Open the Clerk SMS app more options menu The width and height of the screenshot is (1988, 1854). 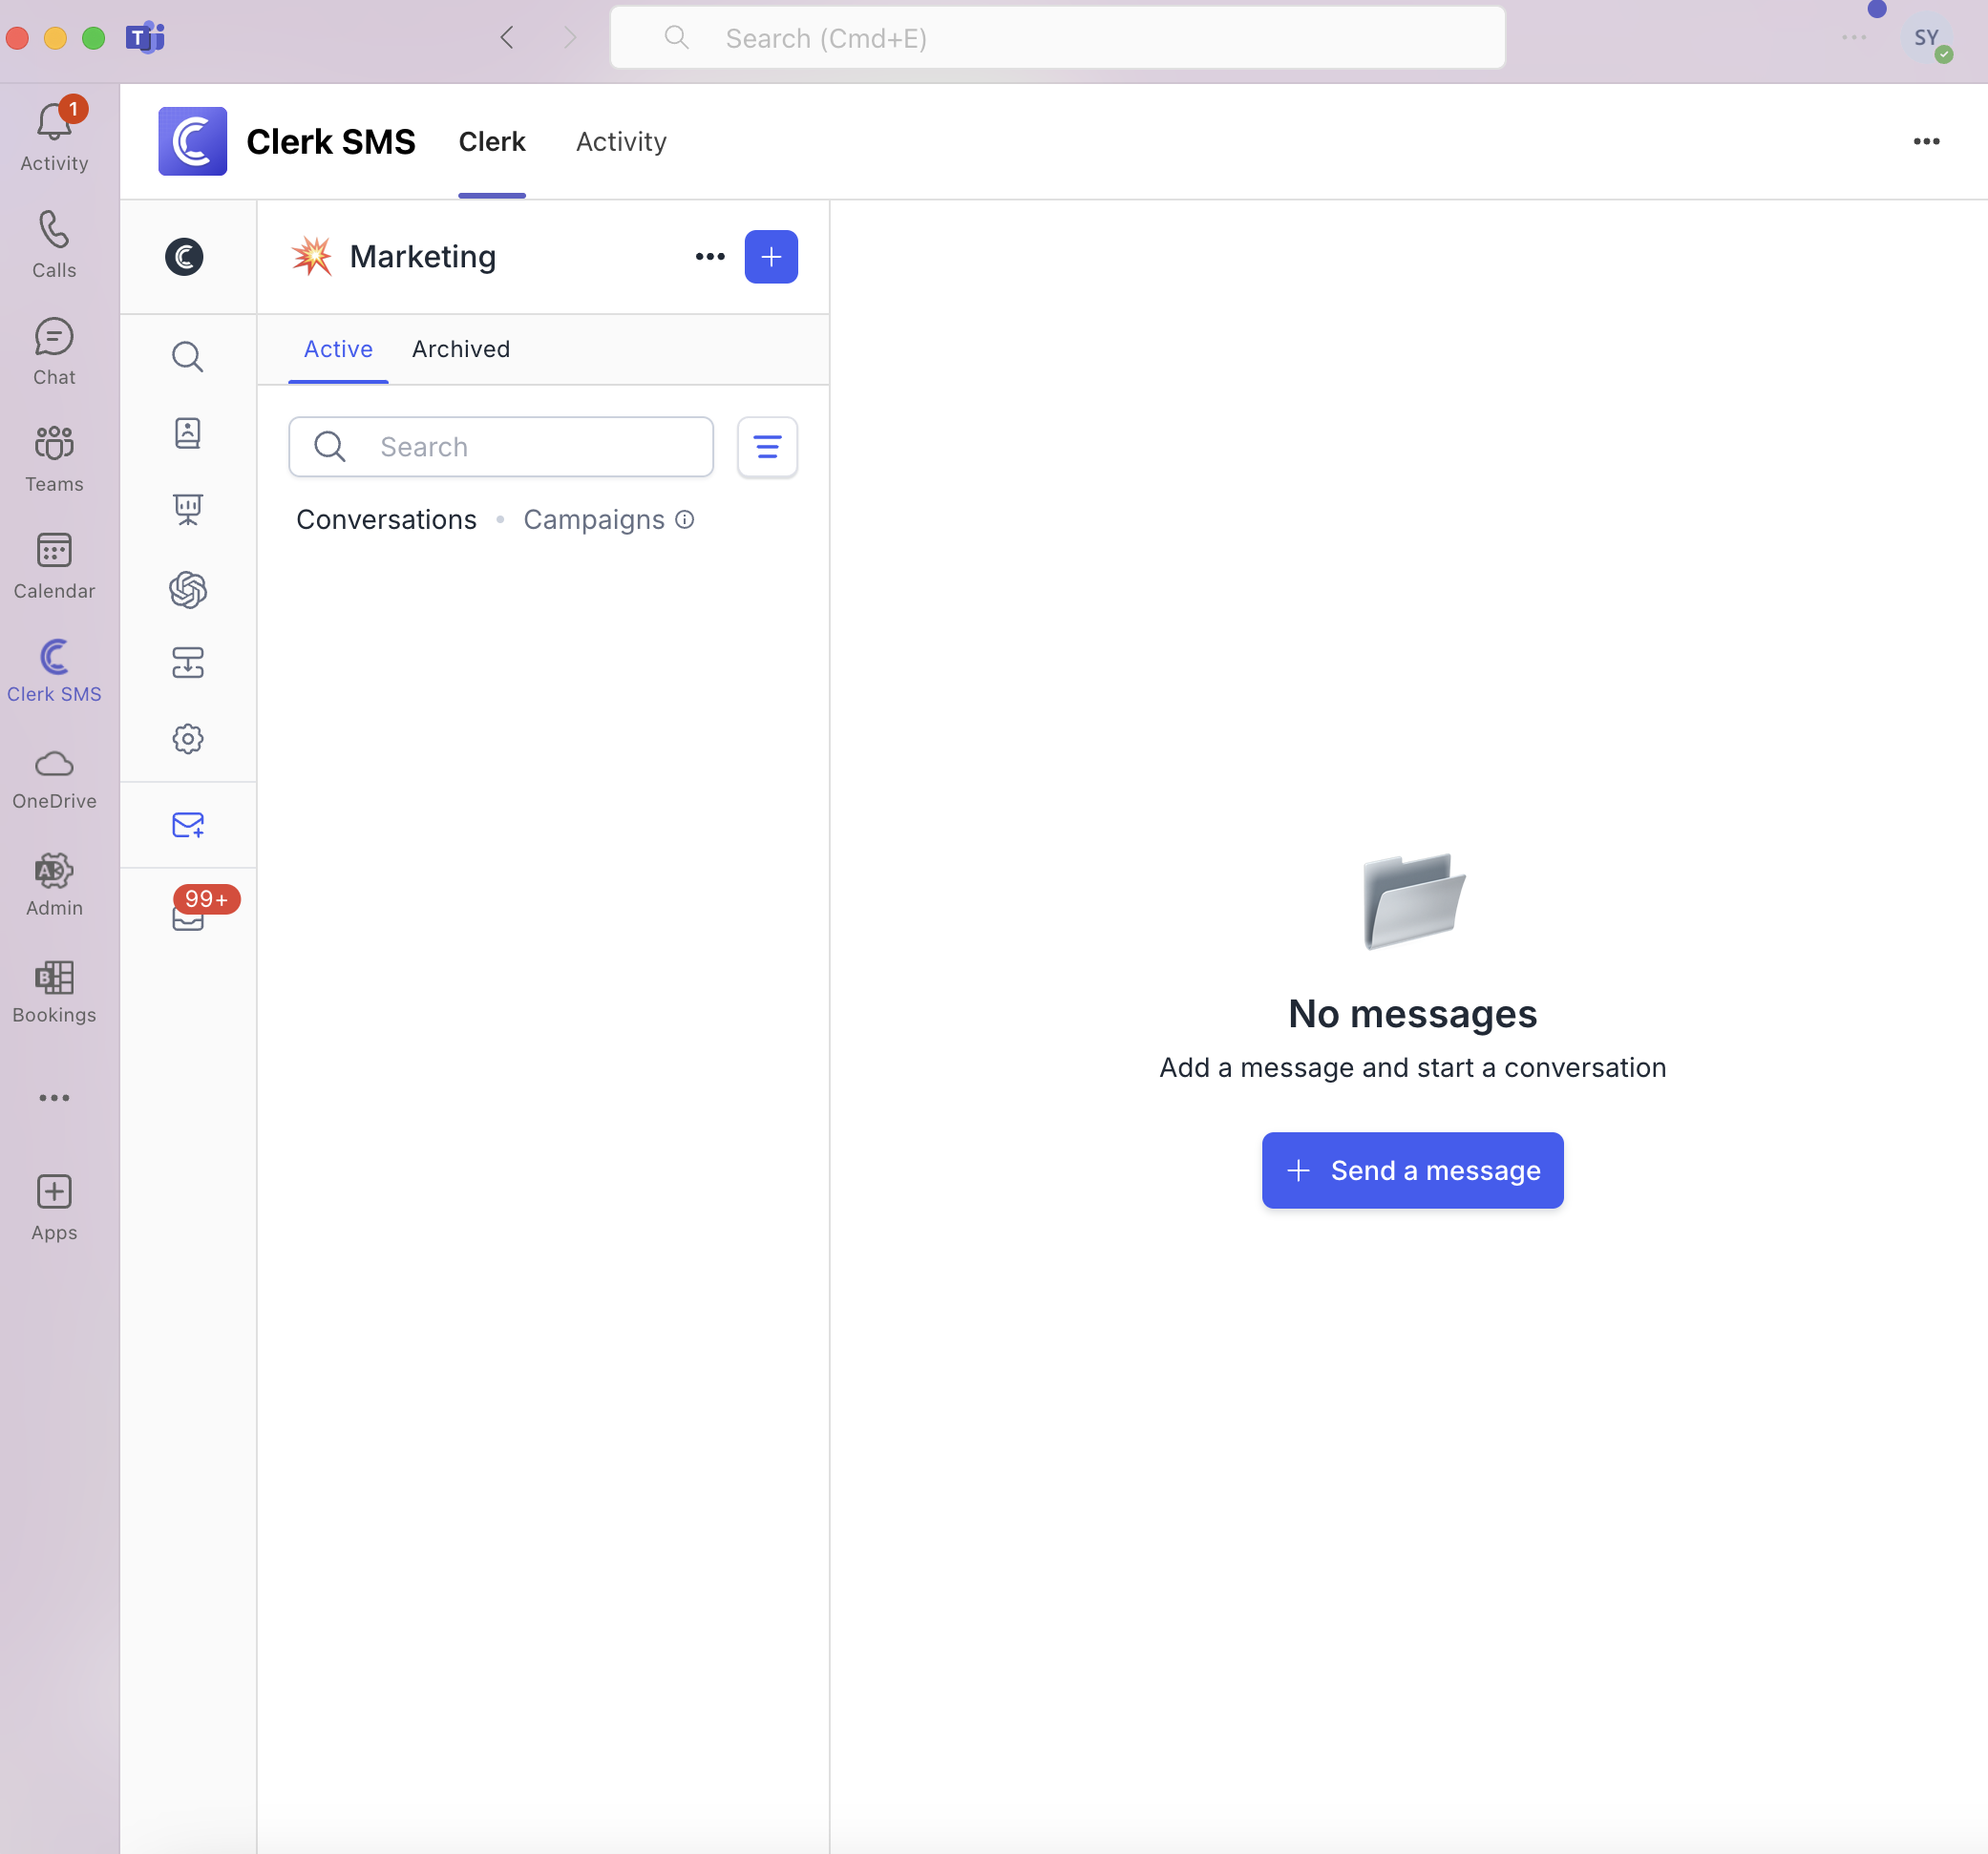click(1926, 142)
